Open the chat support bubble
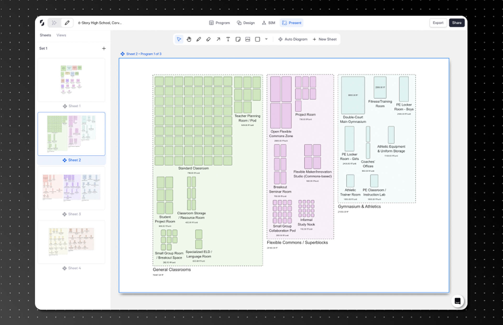Image resolution: width=503 pixels, height=325 pixels. (457, 301)
